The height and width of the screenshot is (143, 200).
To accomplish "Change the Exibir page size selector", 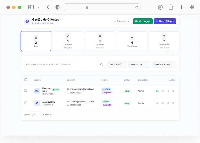I will tap(36, 115).
